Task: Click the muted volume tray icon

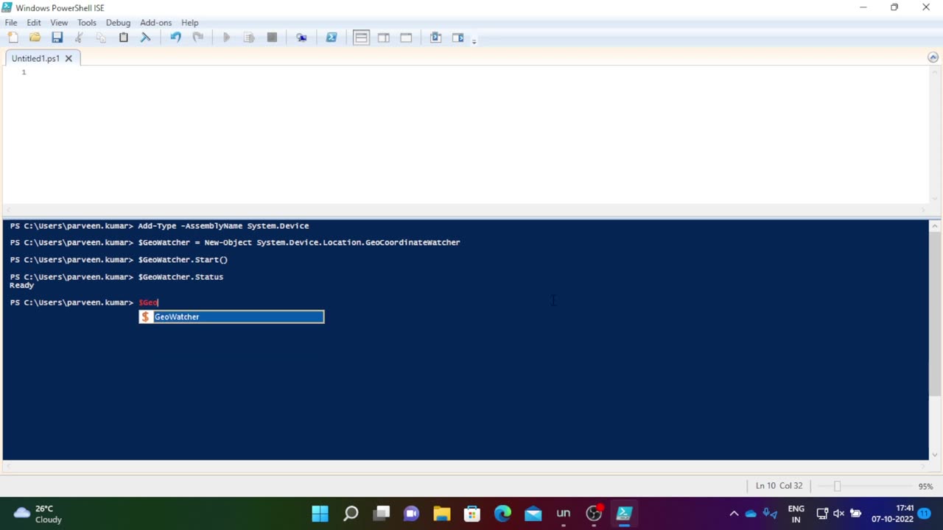Action: [839, 514]
